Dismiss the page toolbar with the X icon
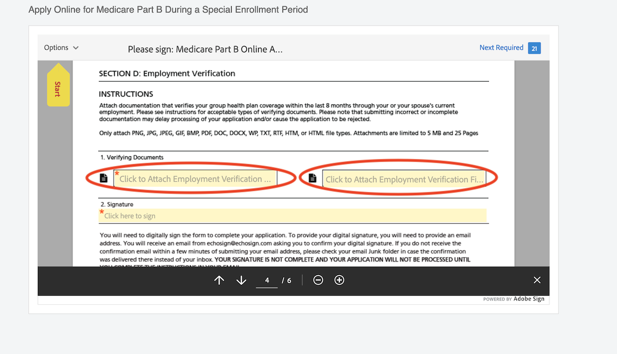 tap(537, 280)
